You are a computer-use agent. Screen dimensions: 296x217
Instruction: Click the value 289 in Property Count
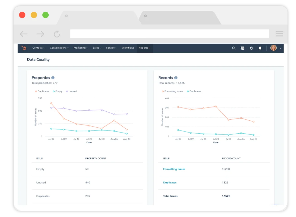(88, 196)
